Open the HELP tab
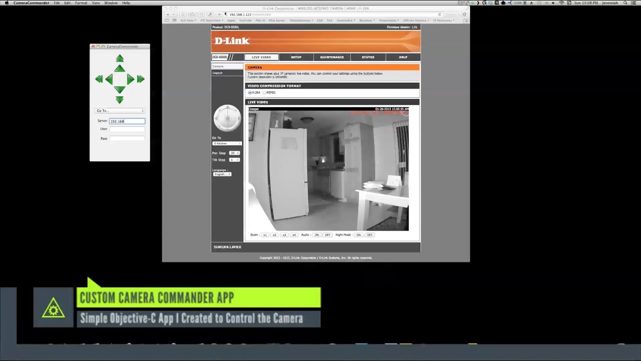 403,57
